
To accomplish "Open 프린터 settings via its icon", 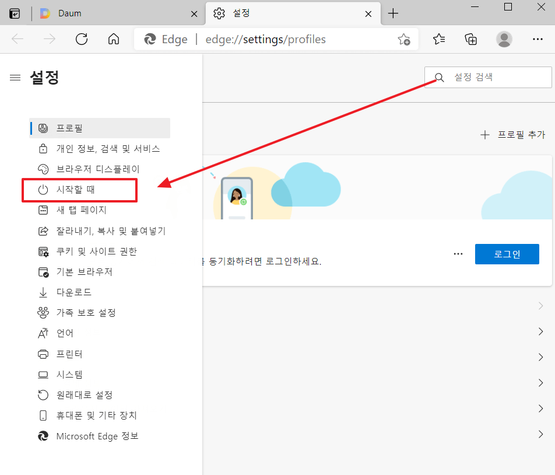I will tap(43, 354).
